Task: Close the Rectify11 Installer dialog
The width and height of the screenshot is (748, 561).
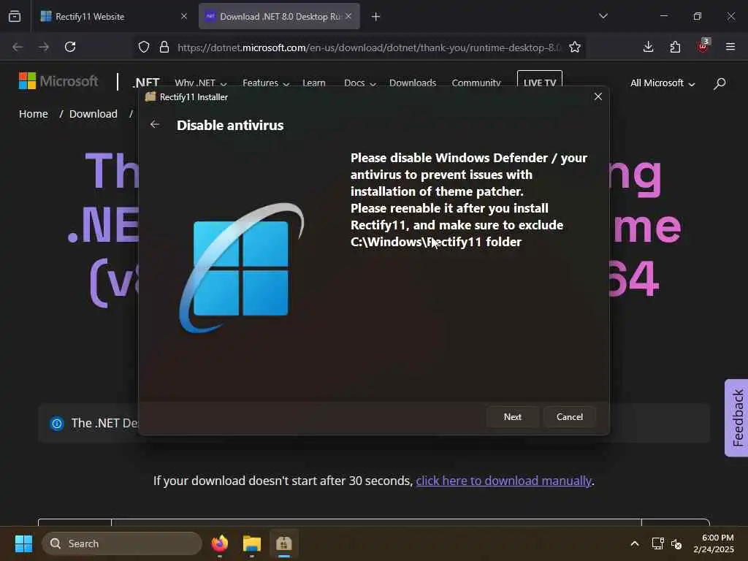Action: click(598, 97)
